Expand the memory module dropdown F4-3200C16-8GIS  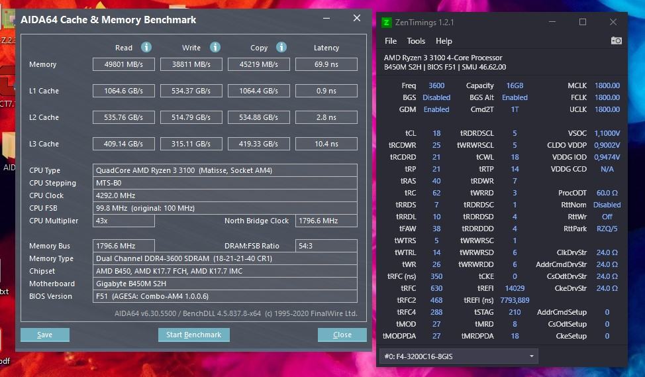coord(459,356)
